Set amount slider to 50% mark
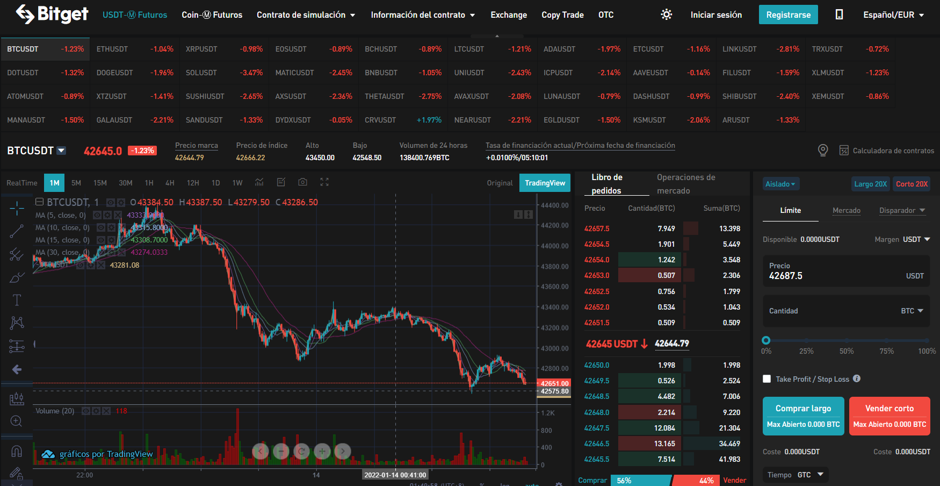Screen dimensions: 940x486 (847, 340)
